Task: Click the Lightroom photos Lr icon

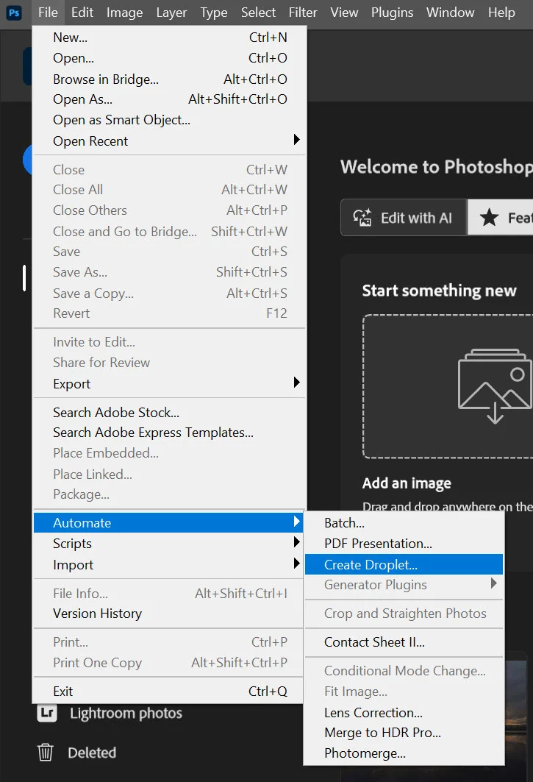Action: pyautogui.click(x=47, y=713)
